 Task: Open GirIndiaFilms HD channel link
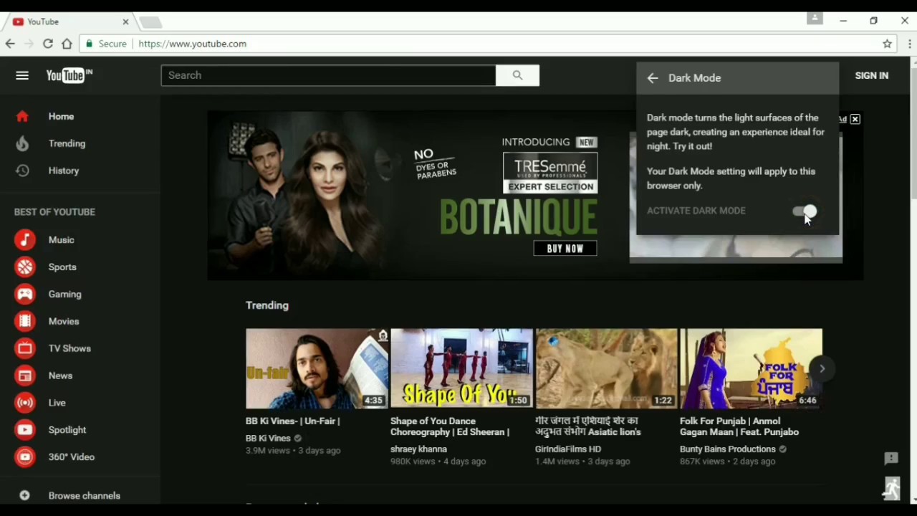(568, 449)
